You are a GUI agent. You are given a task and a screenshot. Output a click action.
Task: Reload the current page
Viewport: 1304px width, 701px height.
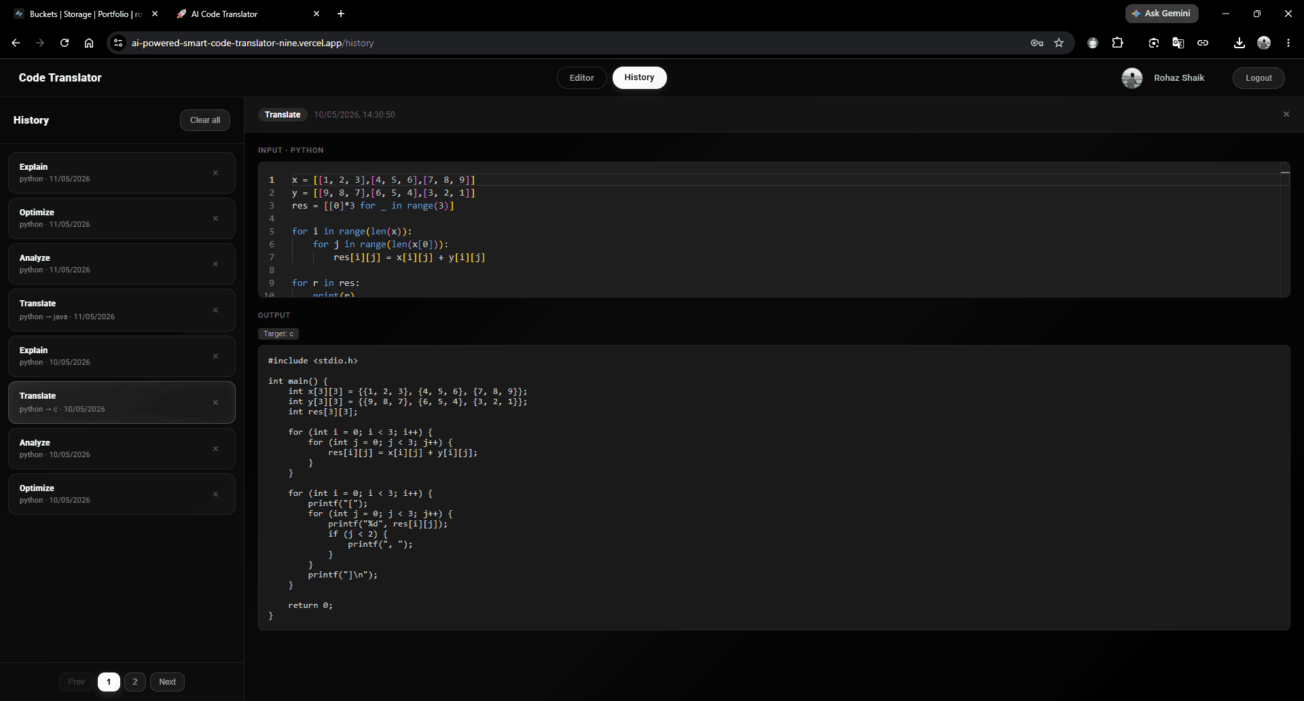tap(65, 43)
